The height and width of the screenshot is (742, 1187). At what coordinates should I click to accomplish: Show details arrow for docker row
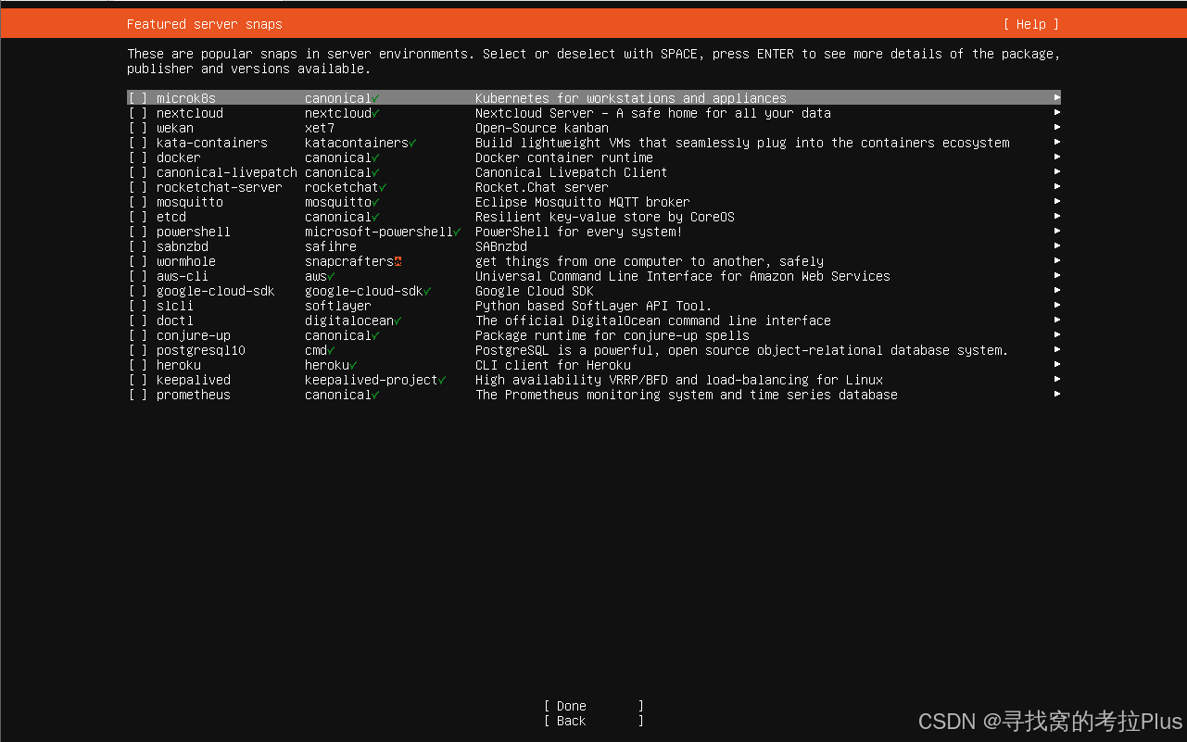click(1056, 157)
